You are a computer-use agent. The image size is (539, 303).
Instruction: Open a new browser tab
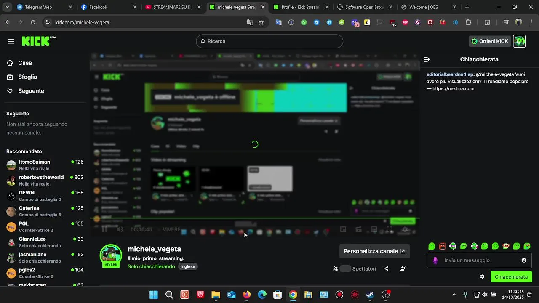467,7
